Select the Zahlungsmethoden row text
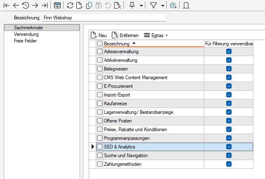 [x=123, y=164]
